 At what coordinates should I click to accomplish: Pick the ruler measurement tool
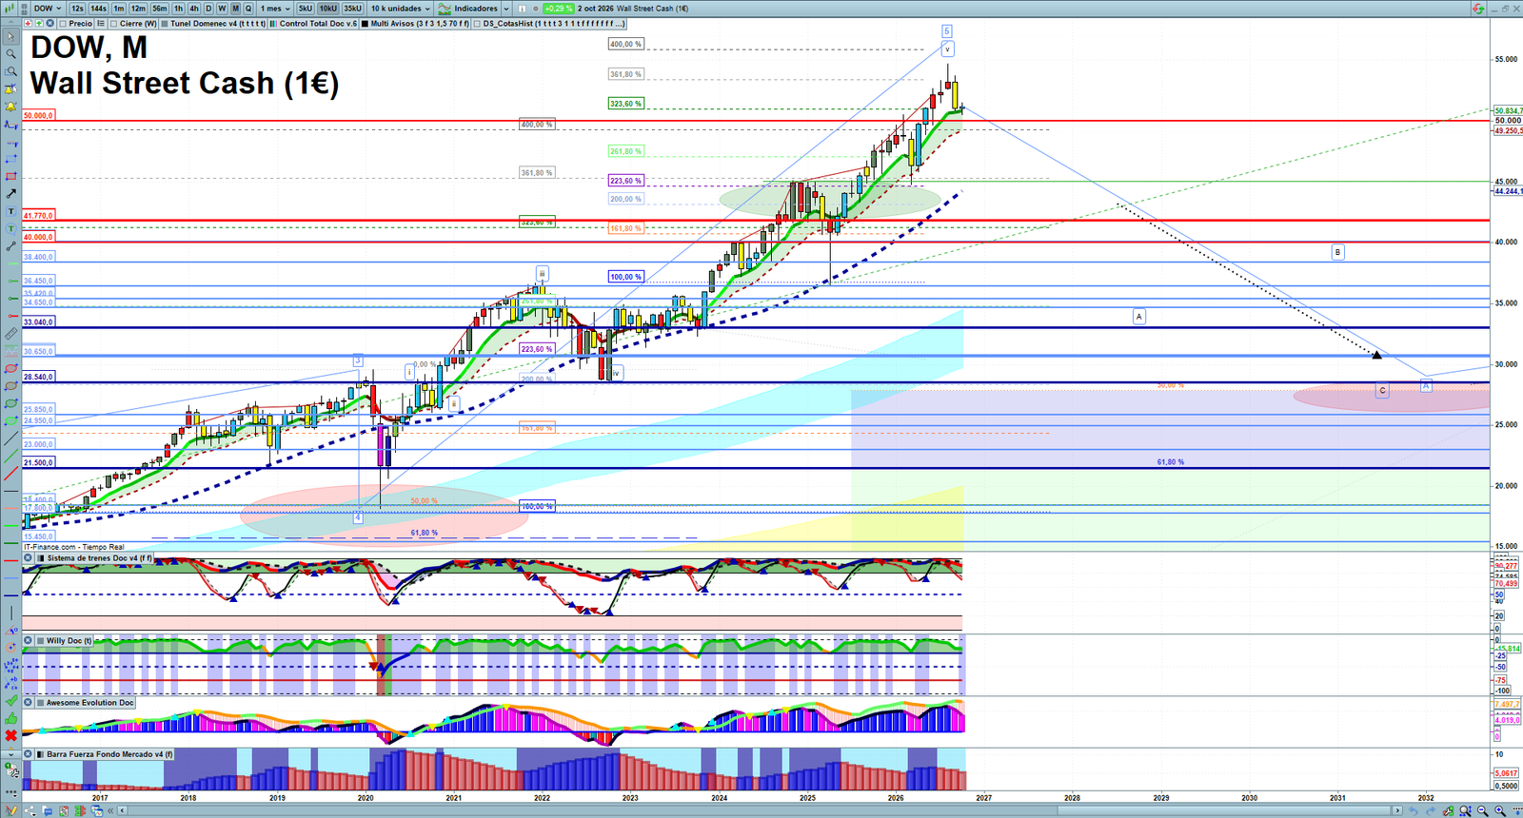pos(10,334)
